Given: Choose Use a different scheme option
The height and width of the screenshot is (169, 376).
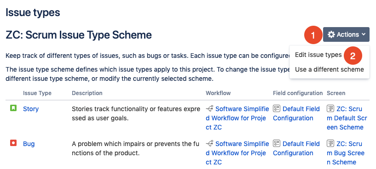Looking at the screenshot, I should tap(329, 69).
